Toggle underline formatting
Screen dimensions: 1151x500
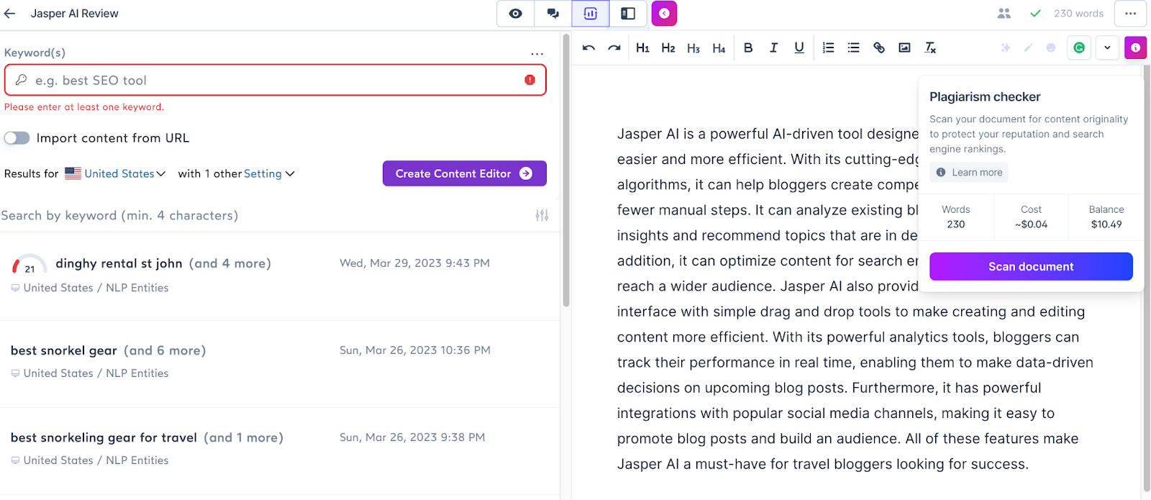pyautogui.click(x=799, y=47)
